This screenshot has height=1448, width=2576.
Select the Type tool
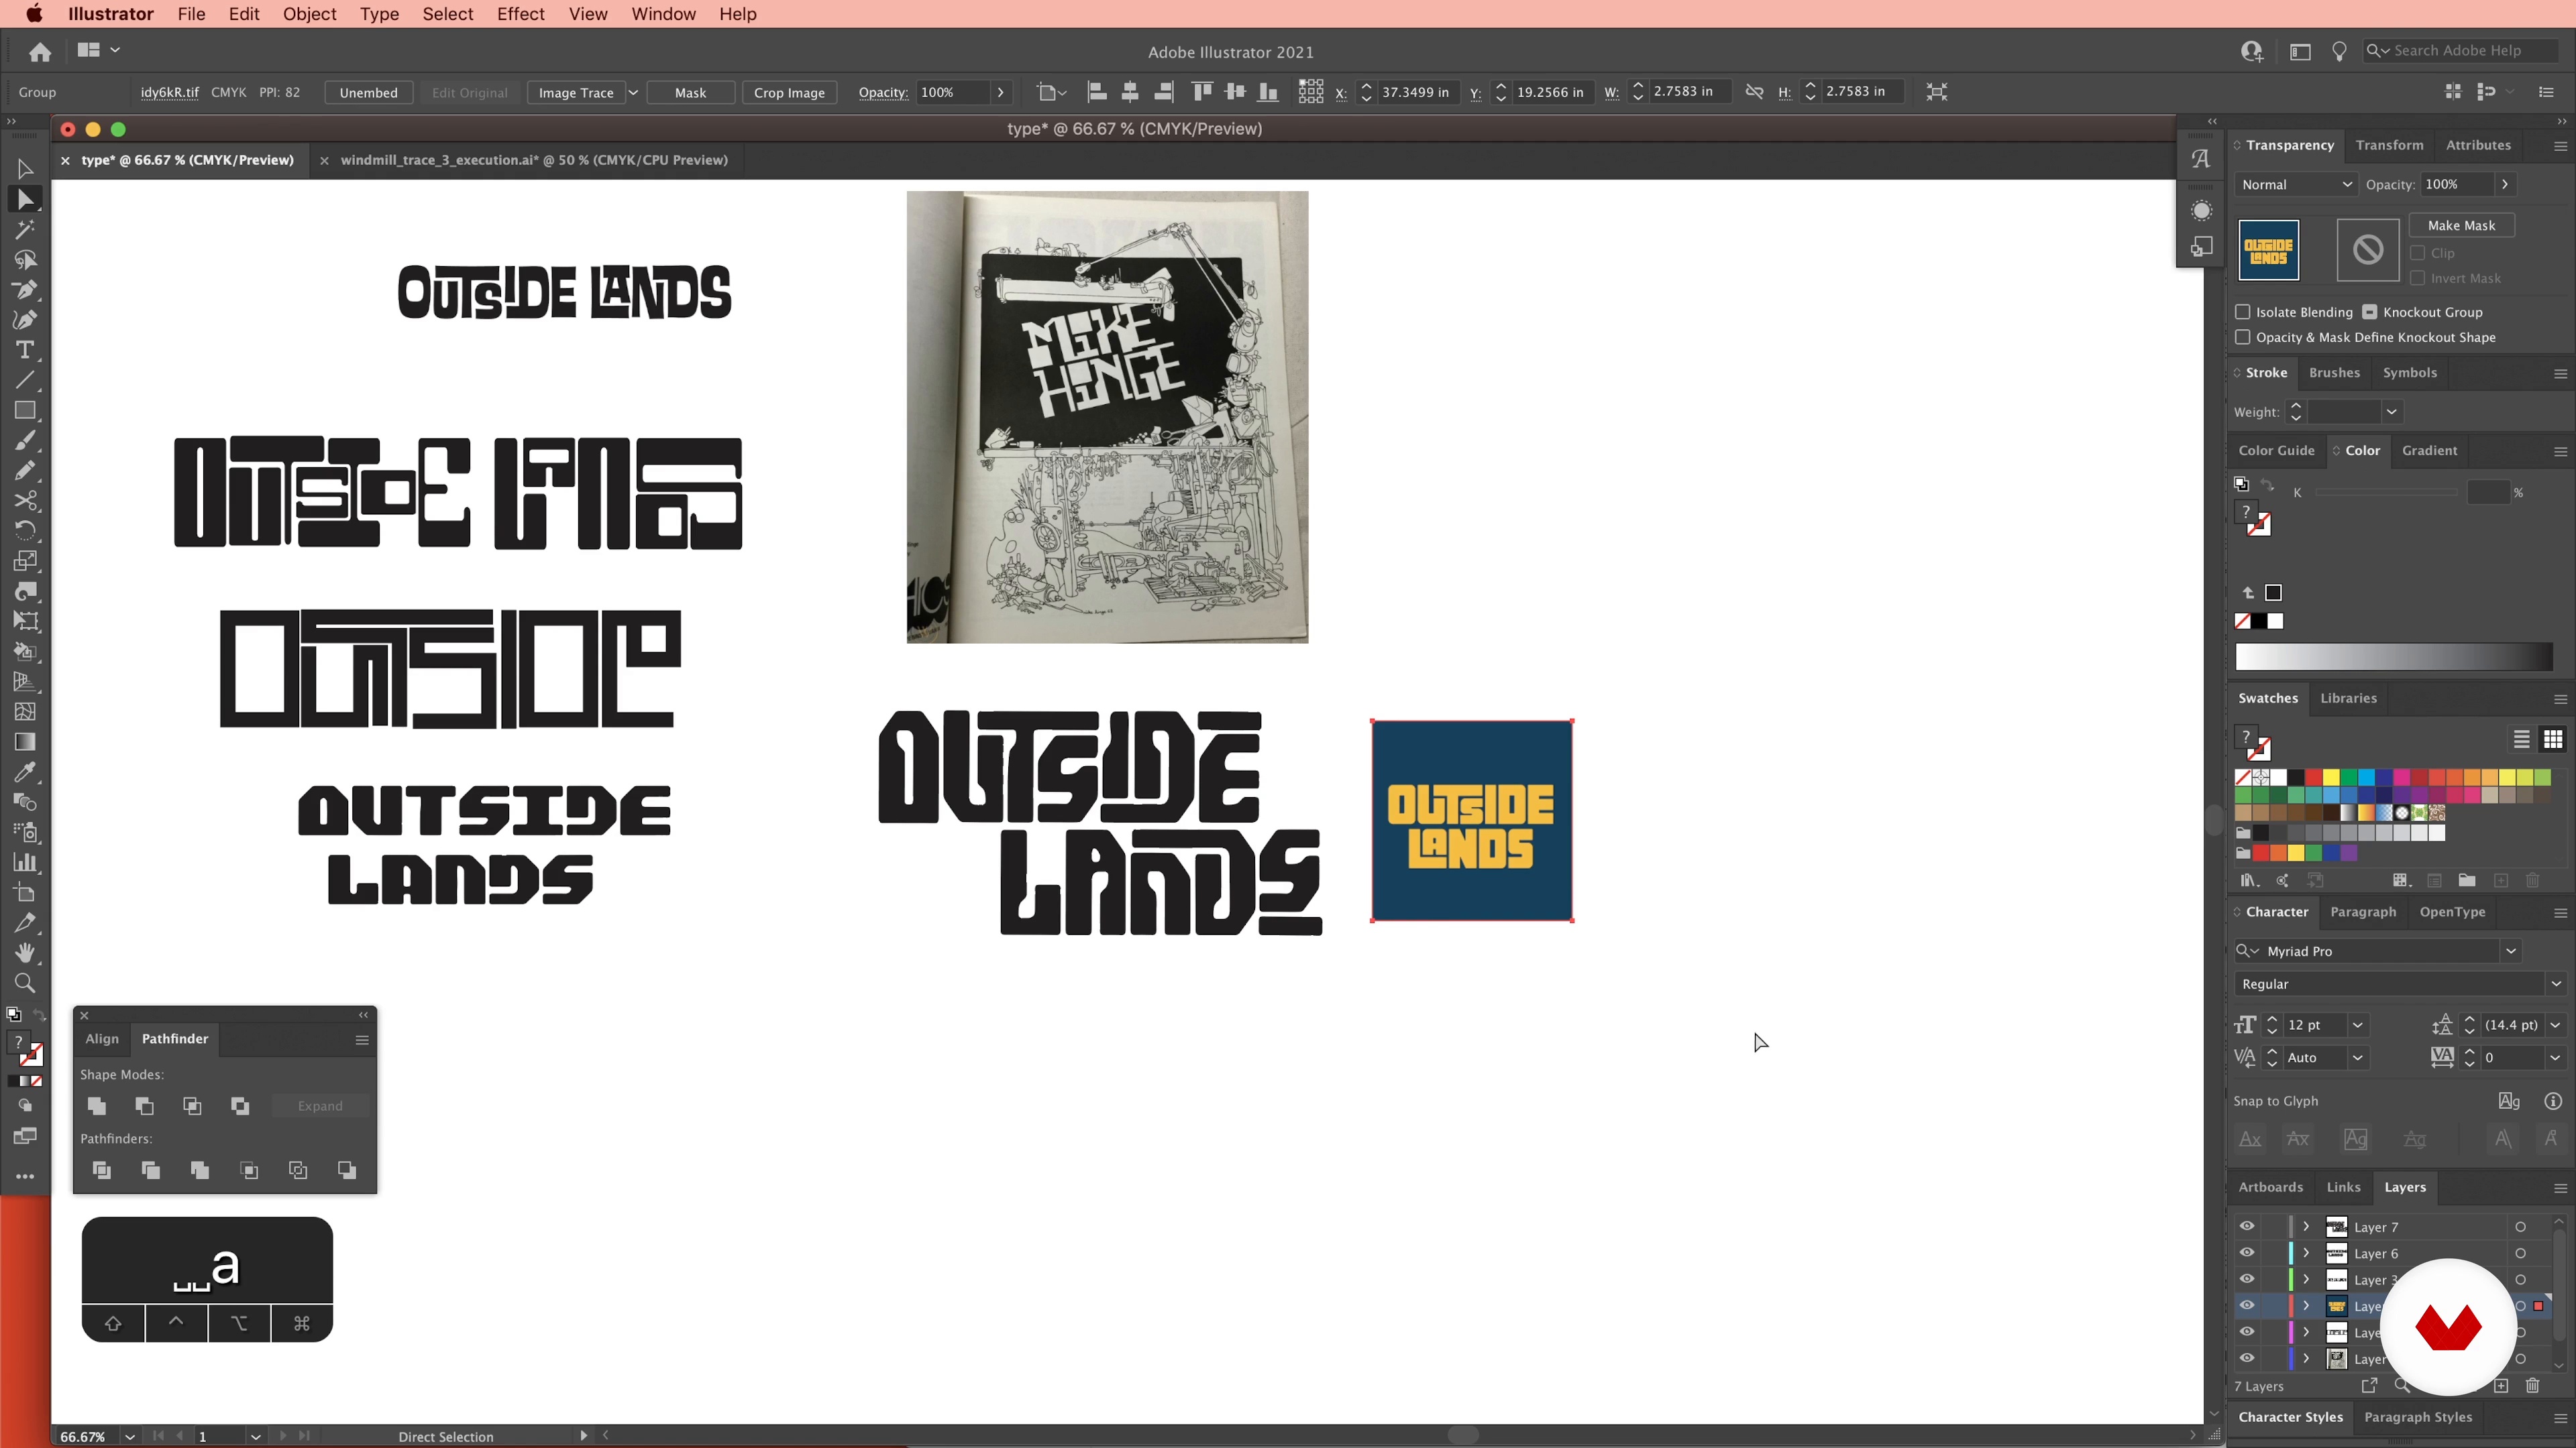[x=25, y=350]
